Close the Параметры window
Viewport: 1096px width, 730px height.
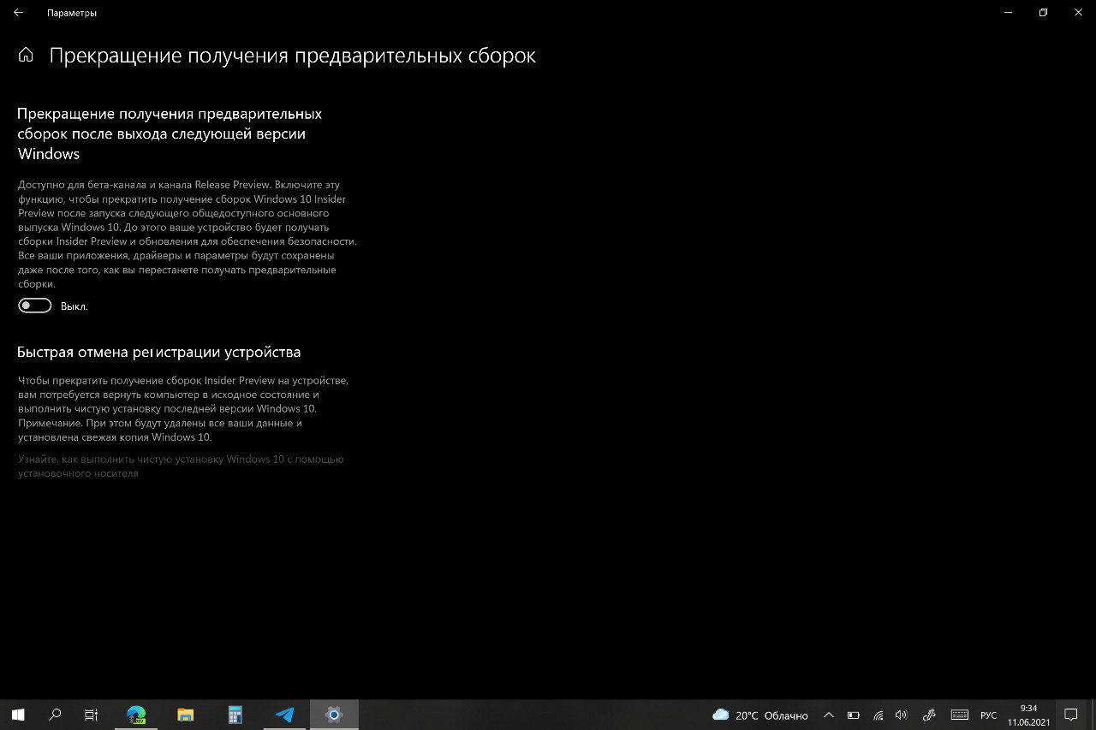coord(1077,13)
